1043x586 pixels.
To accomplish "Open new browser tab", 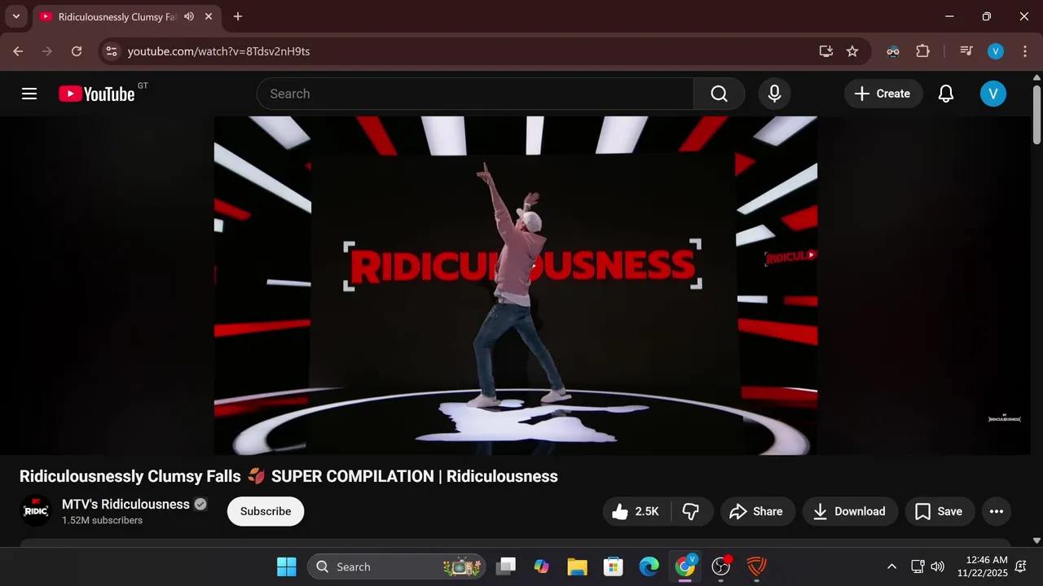I will (237, 16).
